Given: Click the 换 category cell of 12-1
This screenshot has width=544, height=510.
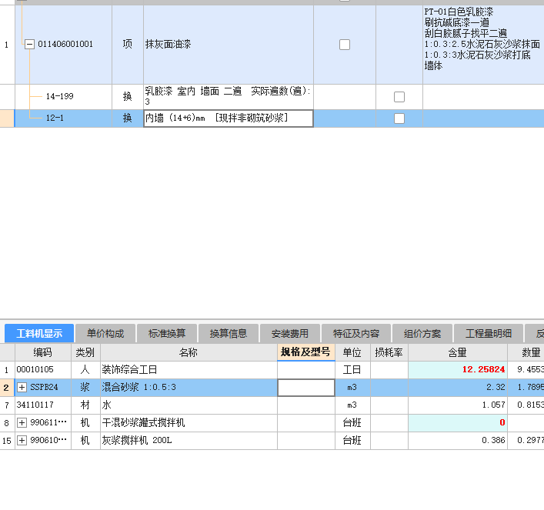Looking at the screenshot, I should pyautogui.click(x=127, y=118).
